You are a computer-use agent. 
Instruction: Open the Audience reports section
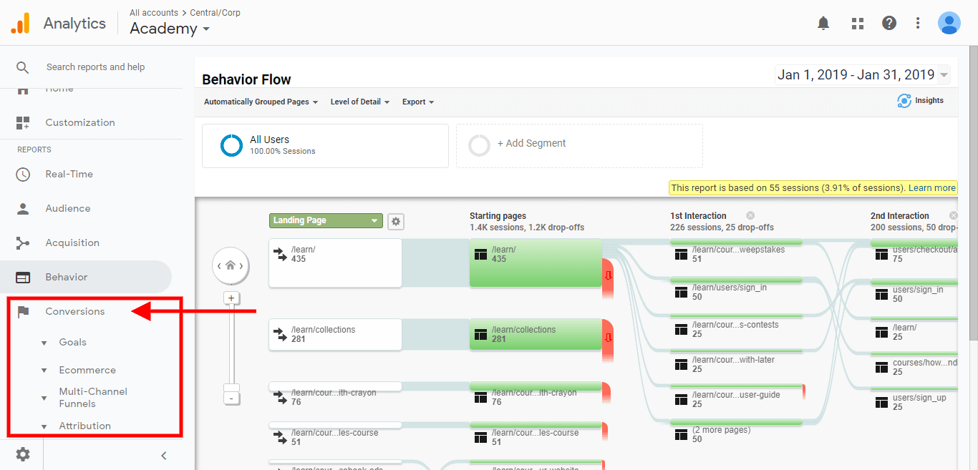click(x=68, y=209)
